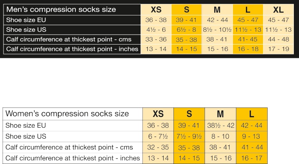Click the men's XS EU value 36 - 38
The height and width of the screenshot is (164, 299).
(x=156, y=20)
